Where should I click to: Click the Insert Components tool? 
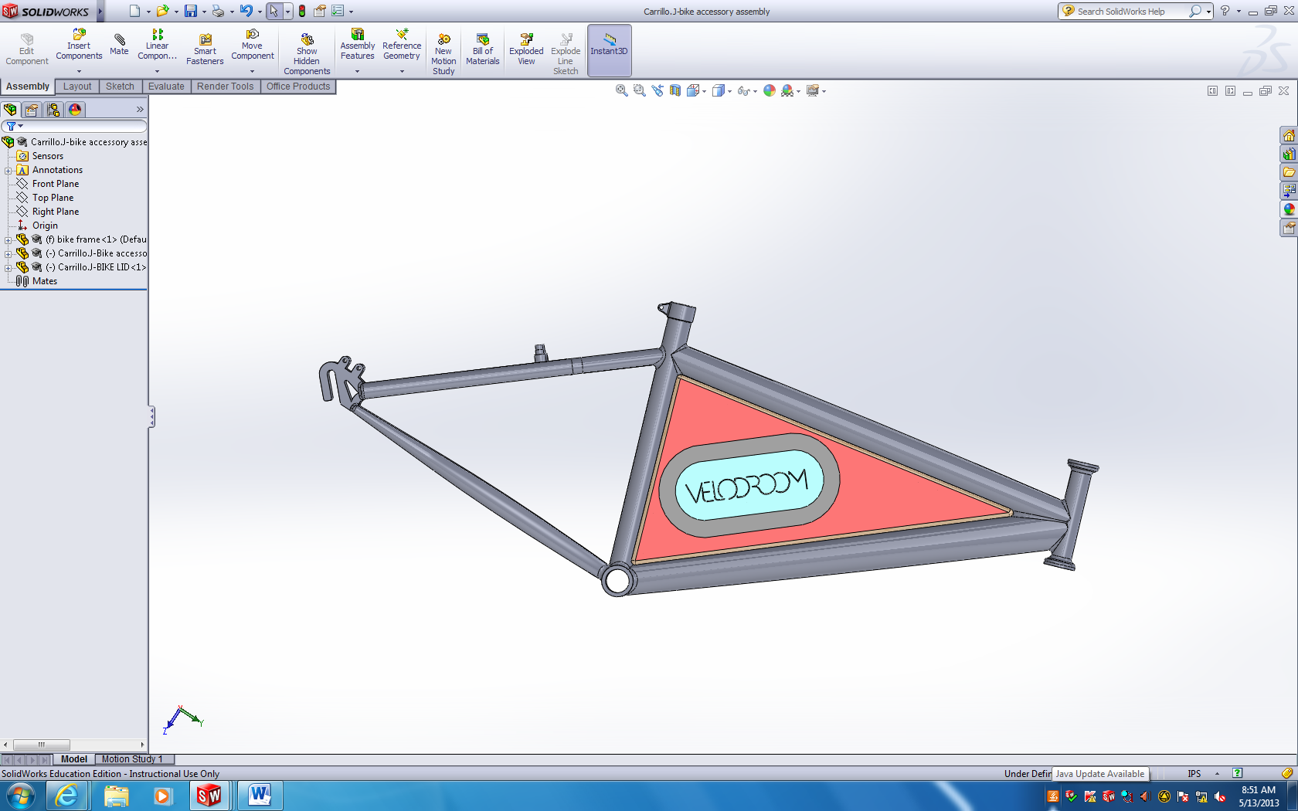pyautogui.click(x=79, y=45)
